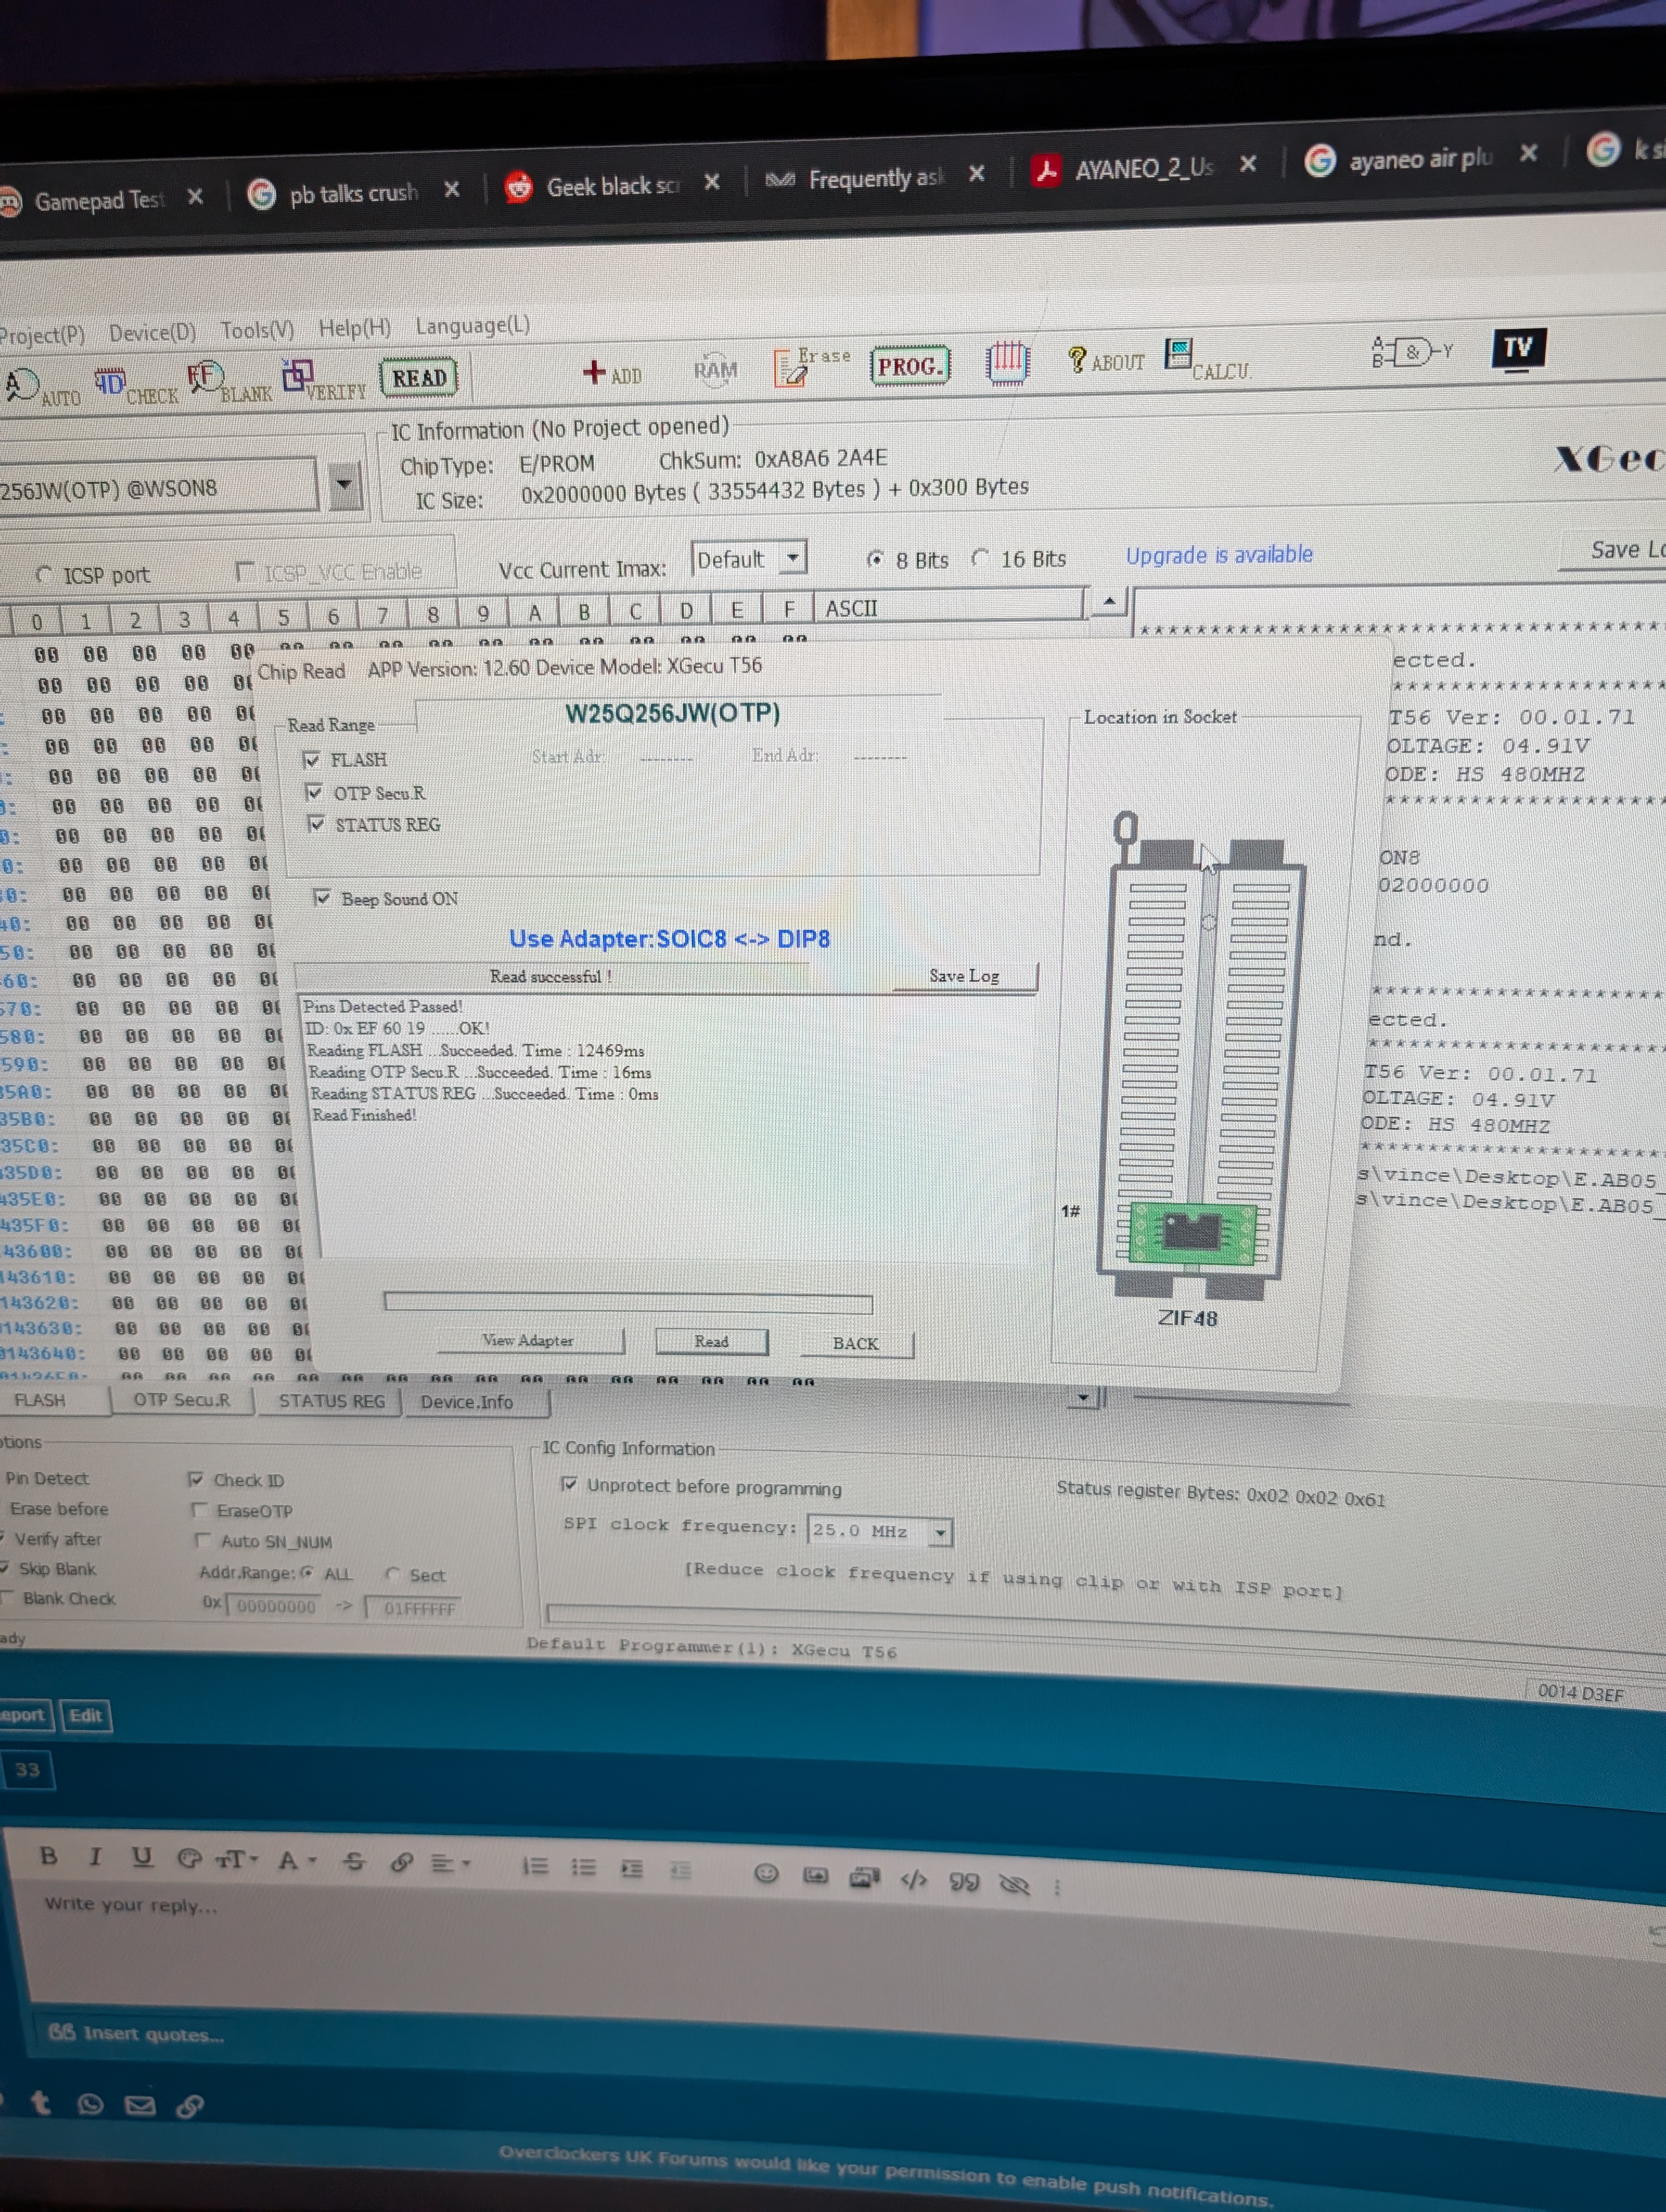Click the insert image icon
The width and height of the screenshot is (1666, 2212).
point(816,1875)
